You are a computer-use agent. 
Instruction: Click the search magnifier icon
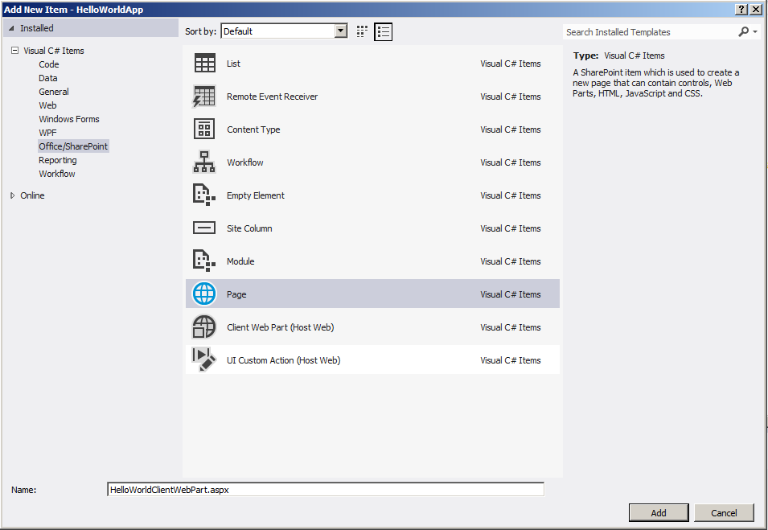[744, 32]
